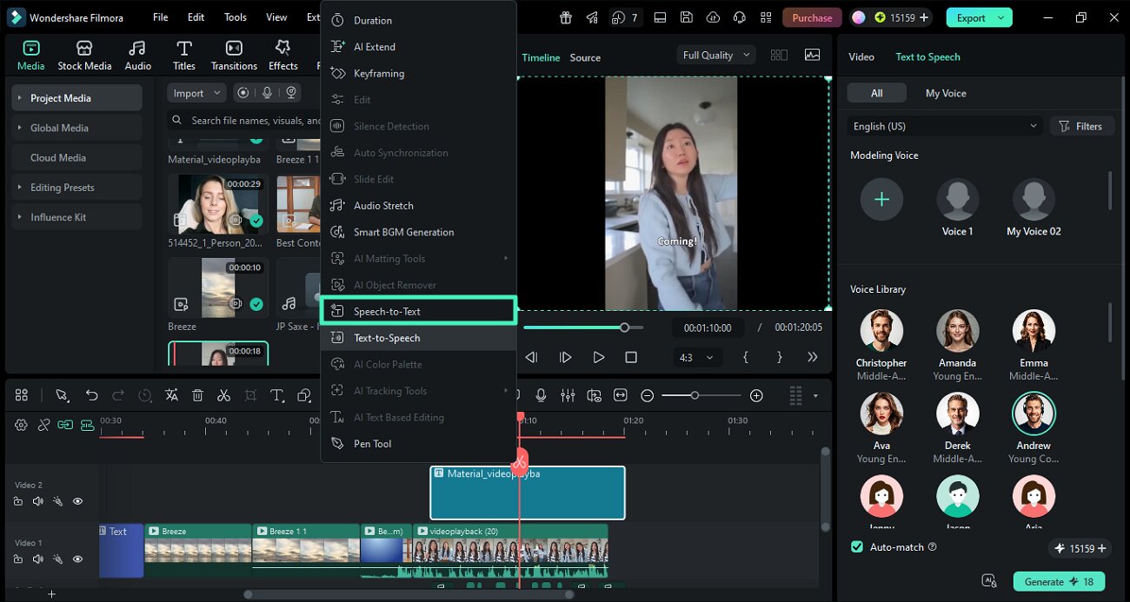The image size is (1130, 602).
Task: Click the timeline zoom in plus icon
Action: [756, 395]
